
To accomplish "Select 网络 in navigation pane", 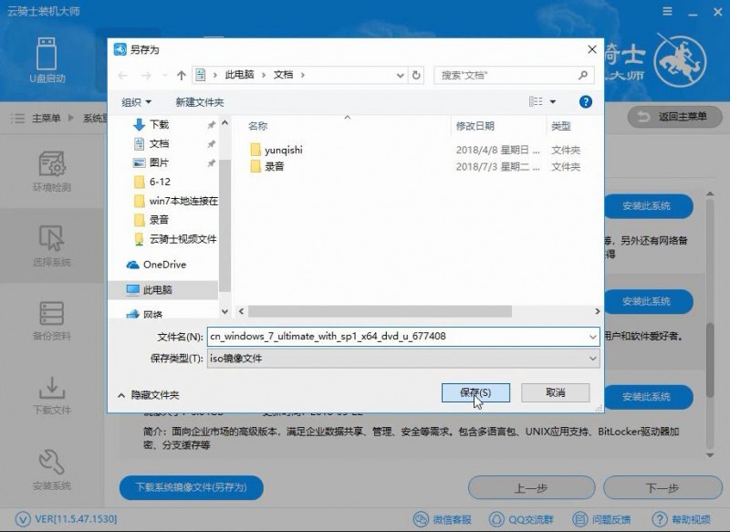I will click(x=145, y=314).
